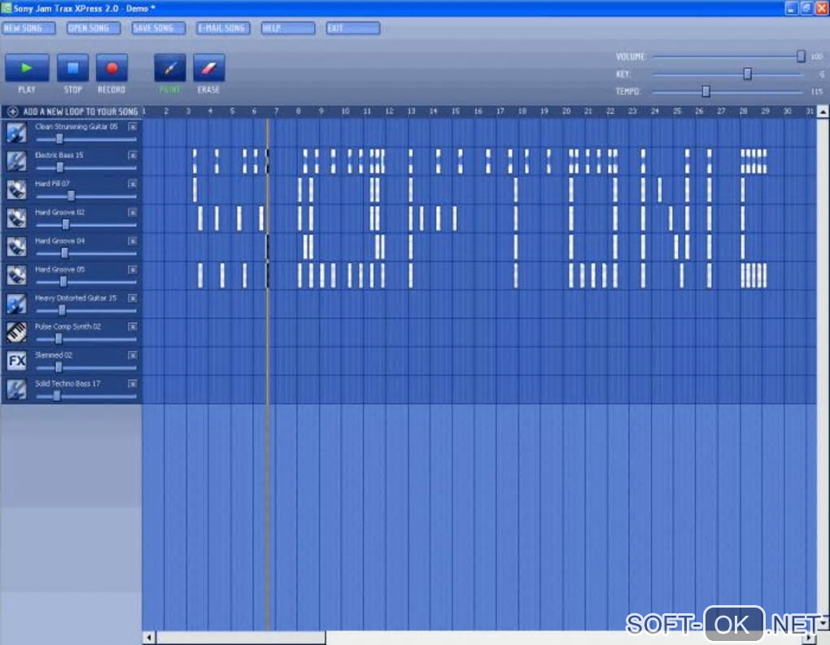Click the Hard Groove 02 drum icon

pos(16,219)
